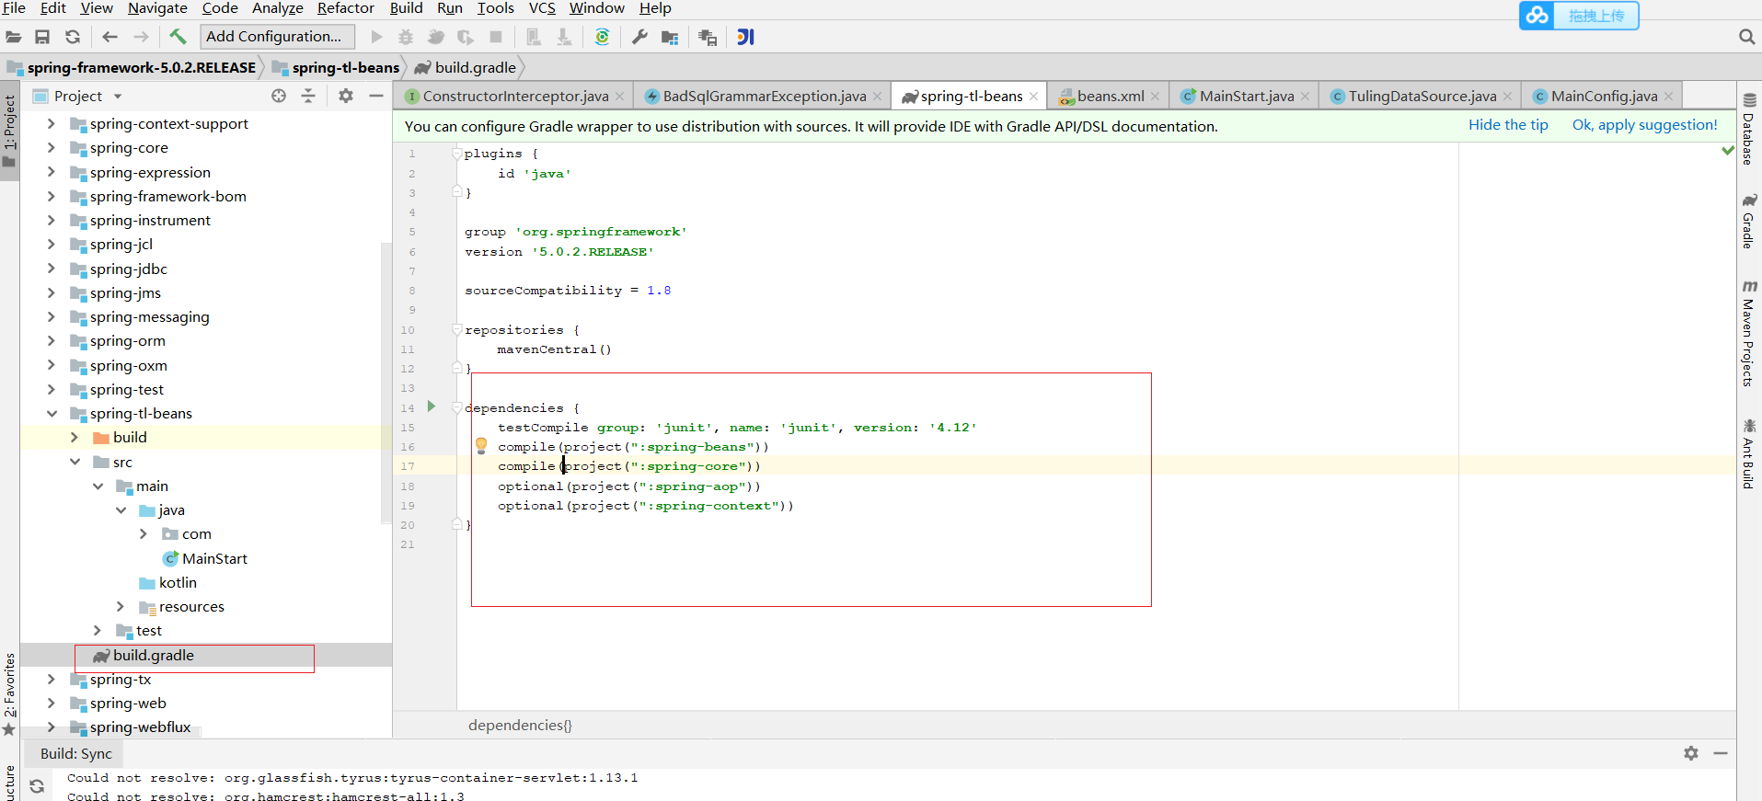This screenshot has height=801, width=1762.
Task: Expand the com package
Action: 144,533
